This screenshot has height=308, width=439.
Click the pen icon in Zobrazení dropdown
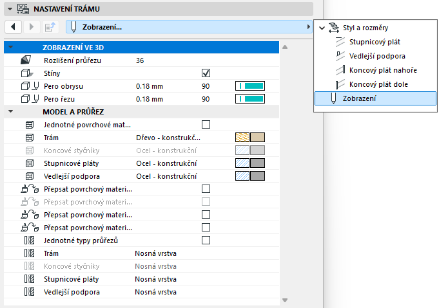pos(73,27)
